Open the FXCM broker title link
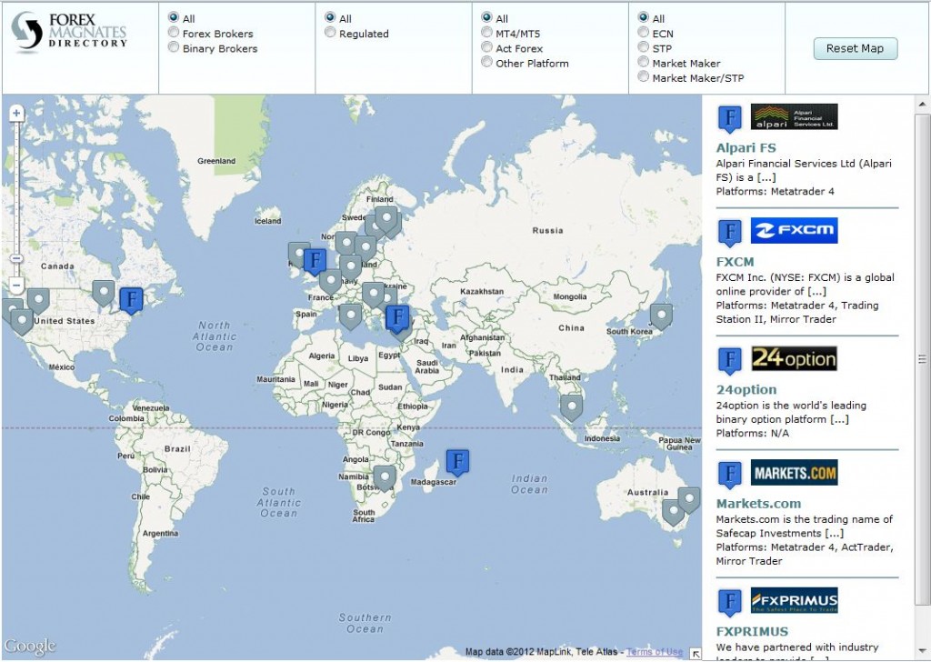This screenshot has height=662, width=931. pos(735,262)
